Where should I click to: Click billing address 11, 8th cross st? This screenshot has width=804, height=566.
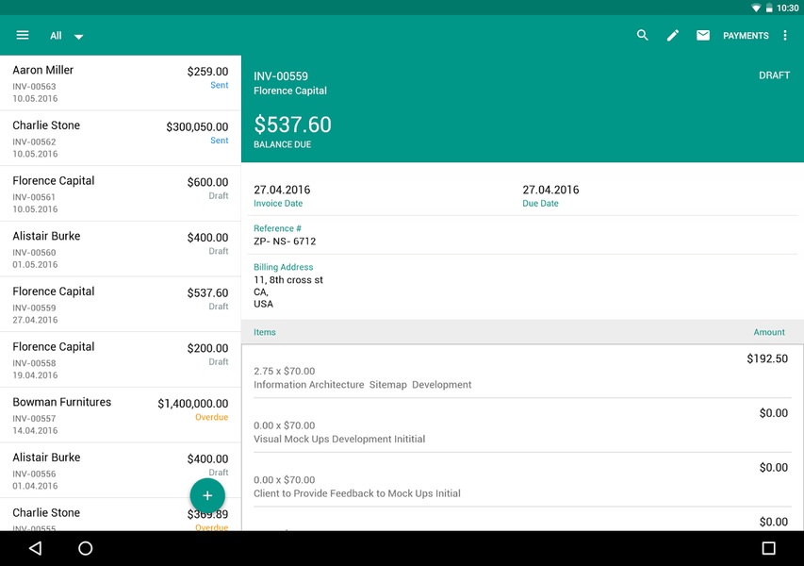[288, 279]
